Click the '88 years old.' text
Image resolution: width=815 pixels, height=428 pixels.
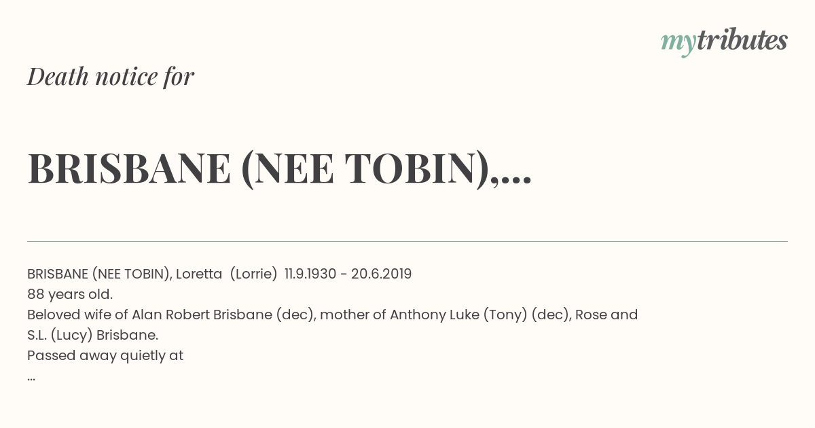click(70, 295)
